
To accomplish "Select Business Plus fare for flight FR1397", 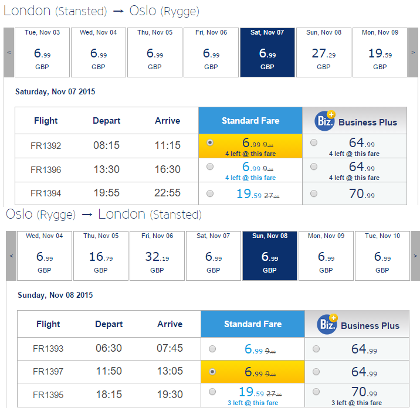I will pos(316,371).
